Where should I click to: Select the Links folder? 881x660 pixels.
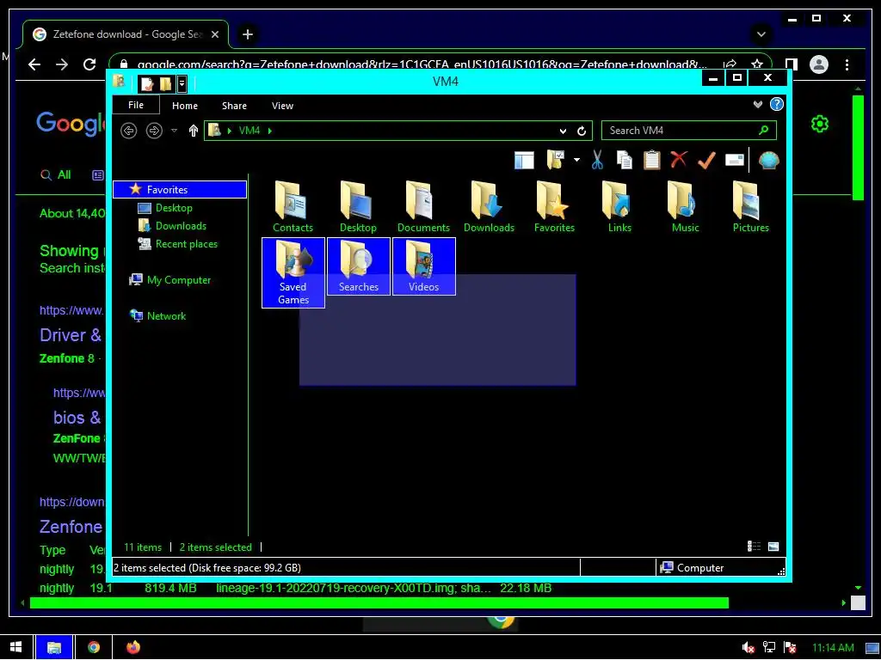(619, 206)
